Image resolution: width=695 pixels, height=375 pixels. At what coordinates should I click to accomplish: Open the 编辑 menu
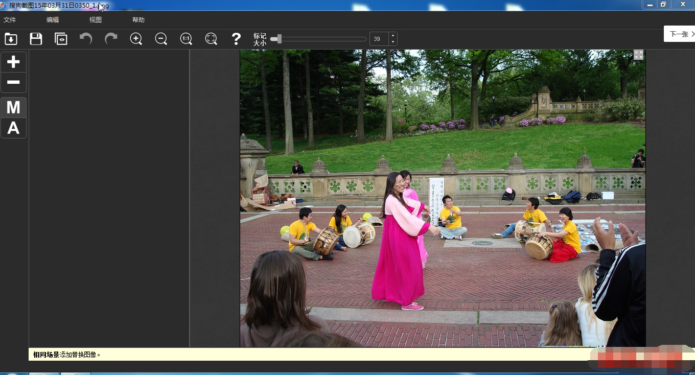[53, 20]
